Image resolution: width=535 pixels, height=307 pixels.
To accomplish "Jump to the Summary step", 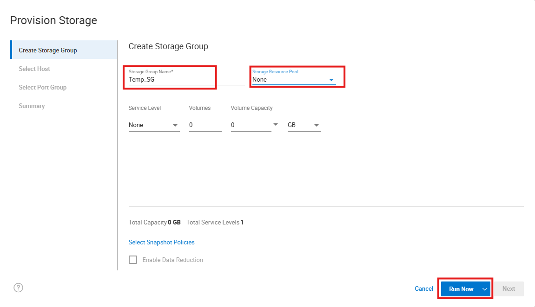I will (32, 106).
